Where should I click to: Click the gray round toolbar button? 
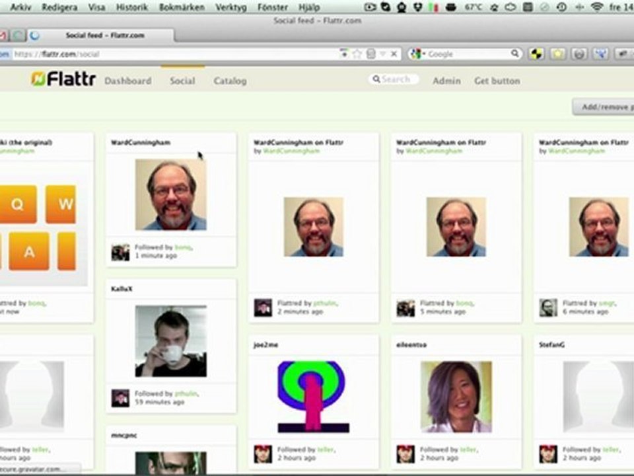click(579, 54)
